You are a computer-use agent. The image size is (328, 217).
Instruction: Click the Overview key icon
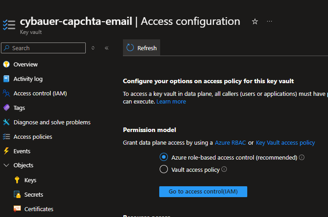click(6, 64)
